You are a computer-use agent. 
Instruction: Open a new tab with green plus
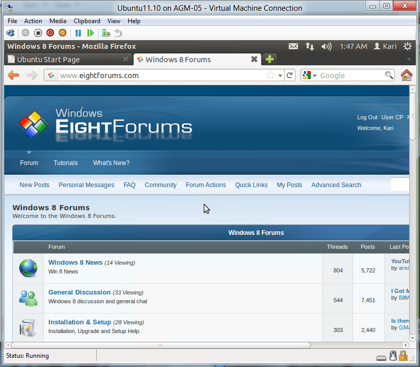click(270, 59)
